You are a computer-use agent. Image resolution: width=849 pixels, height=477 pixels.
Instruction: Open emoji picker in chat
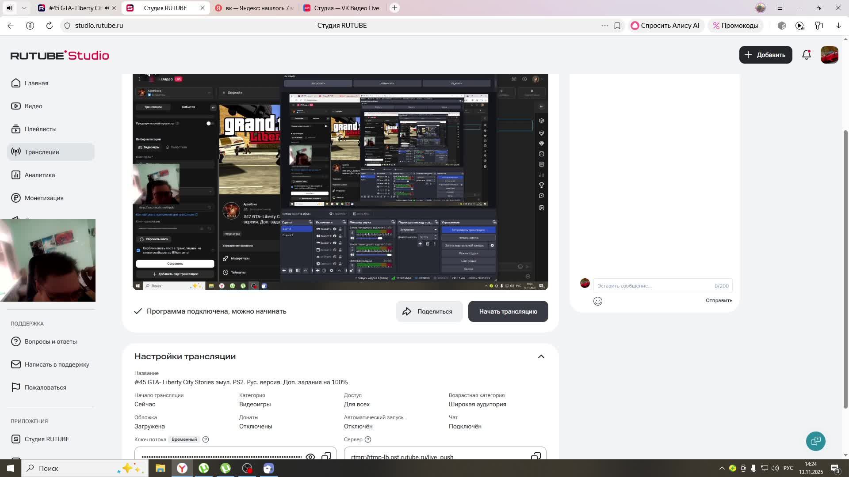coord(598,301)
